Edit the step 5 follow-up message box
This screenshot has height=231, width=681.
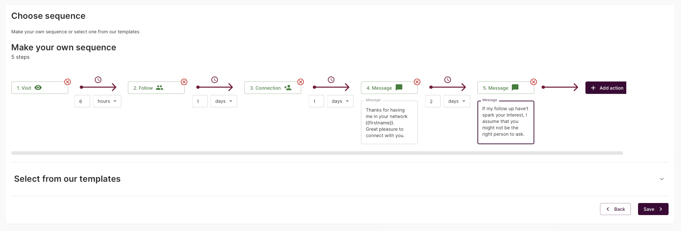coord(506,123)
